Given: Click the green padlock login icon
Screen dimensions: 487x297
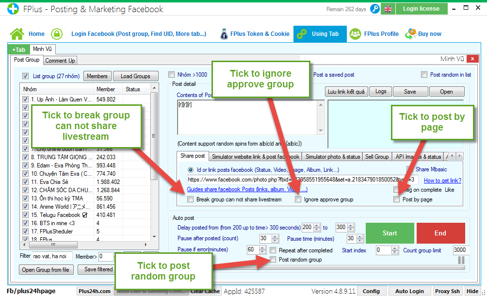Looking at the screenshot, I should click(57, 34).
